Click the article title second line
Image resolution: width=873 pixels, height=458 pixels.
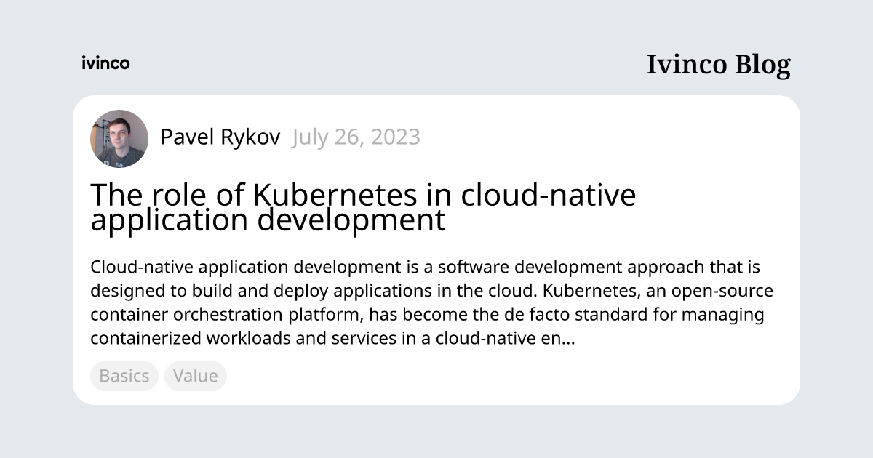(268, 220)
